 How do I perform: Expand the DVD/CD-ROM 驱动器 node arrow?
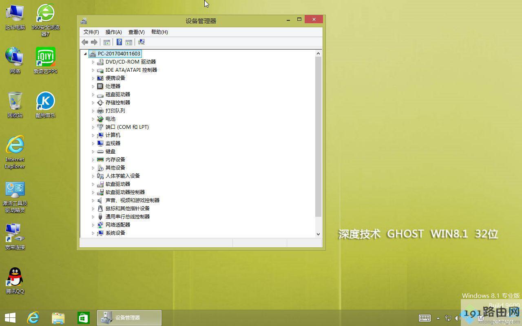pos(93,62)
